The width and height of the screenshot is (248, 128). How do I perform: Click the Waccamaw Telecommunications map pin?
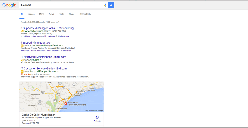66,104
